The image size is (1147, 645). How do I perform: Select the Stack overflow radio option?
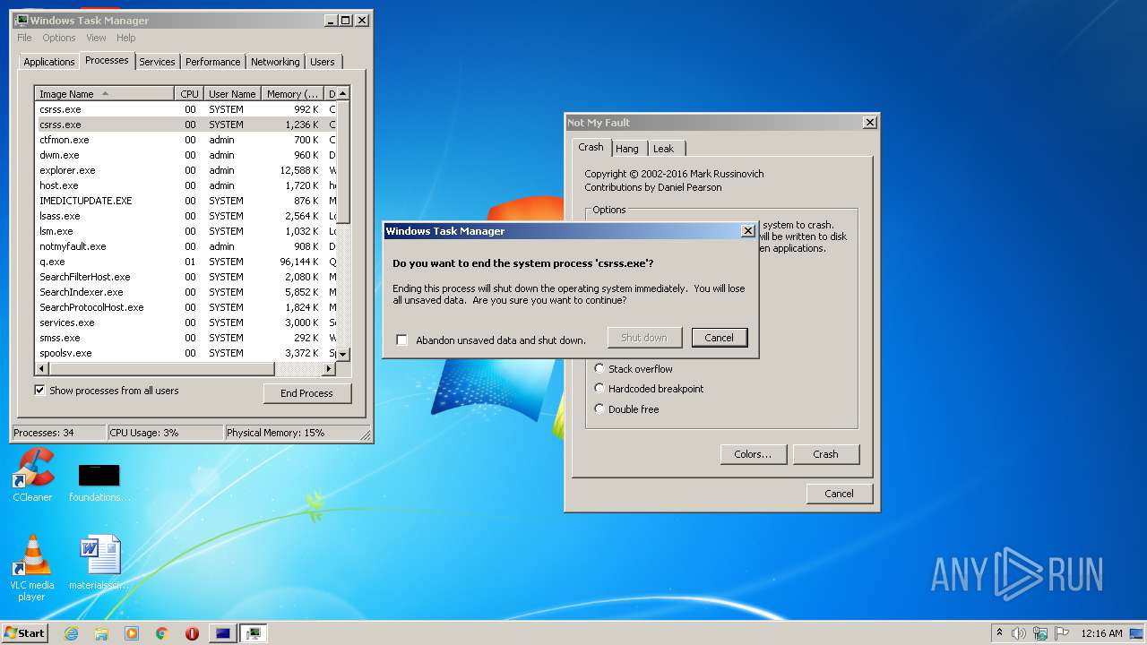click(x=599, y=368)
